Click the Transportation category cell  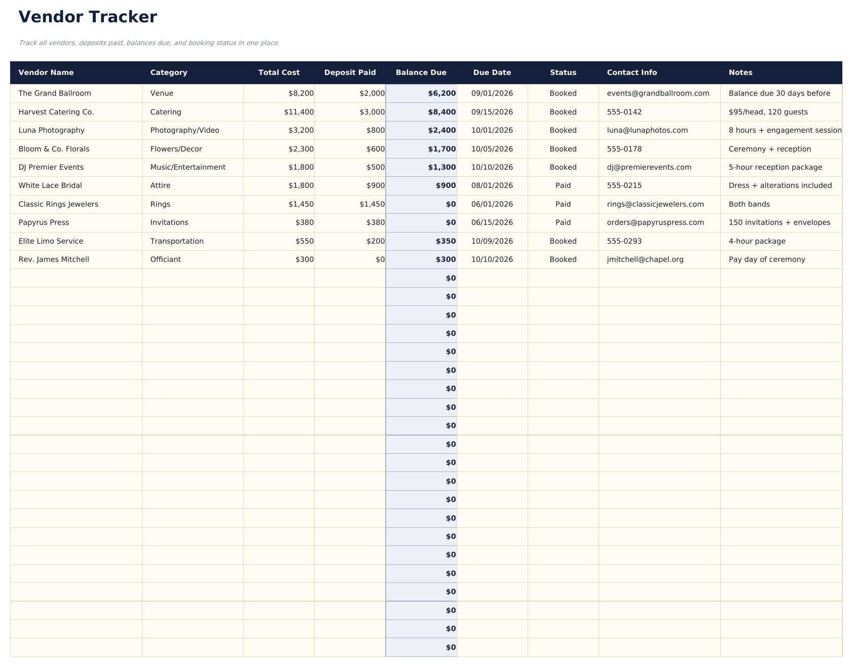177,241
